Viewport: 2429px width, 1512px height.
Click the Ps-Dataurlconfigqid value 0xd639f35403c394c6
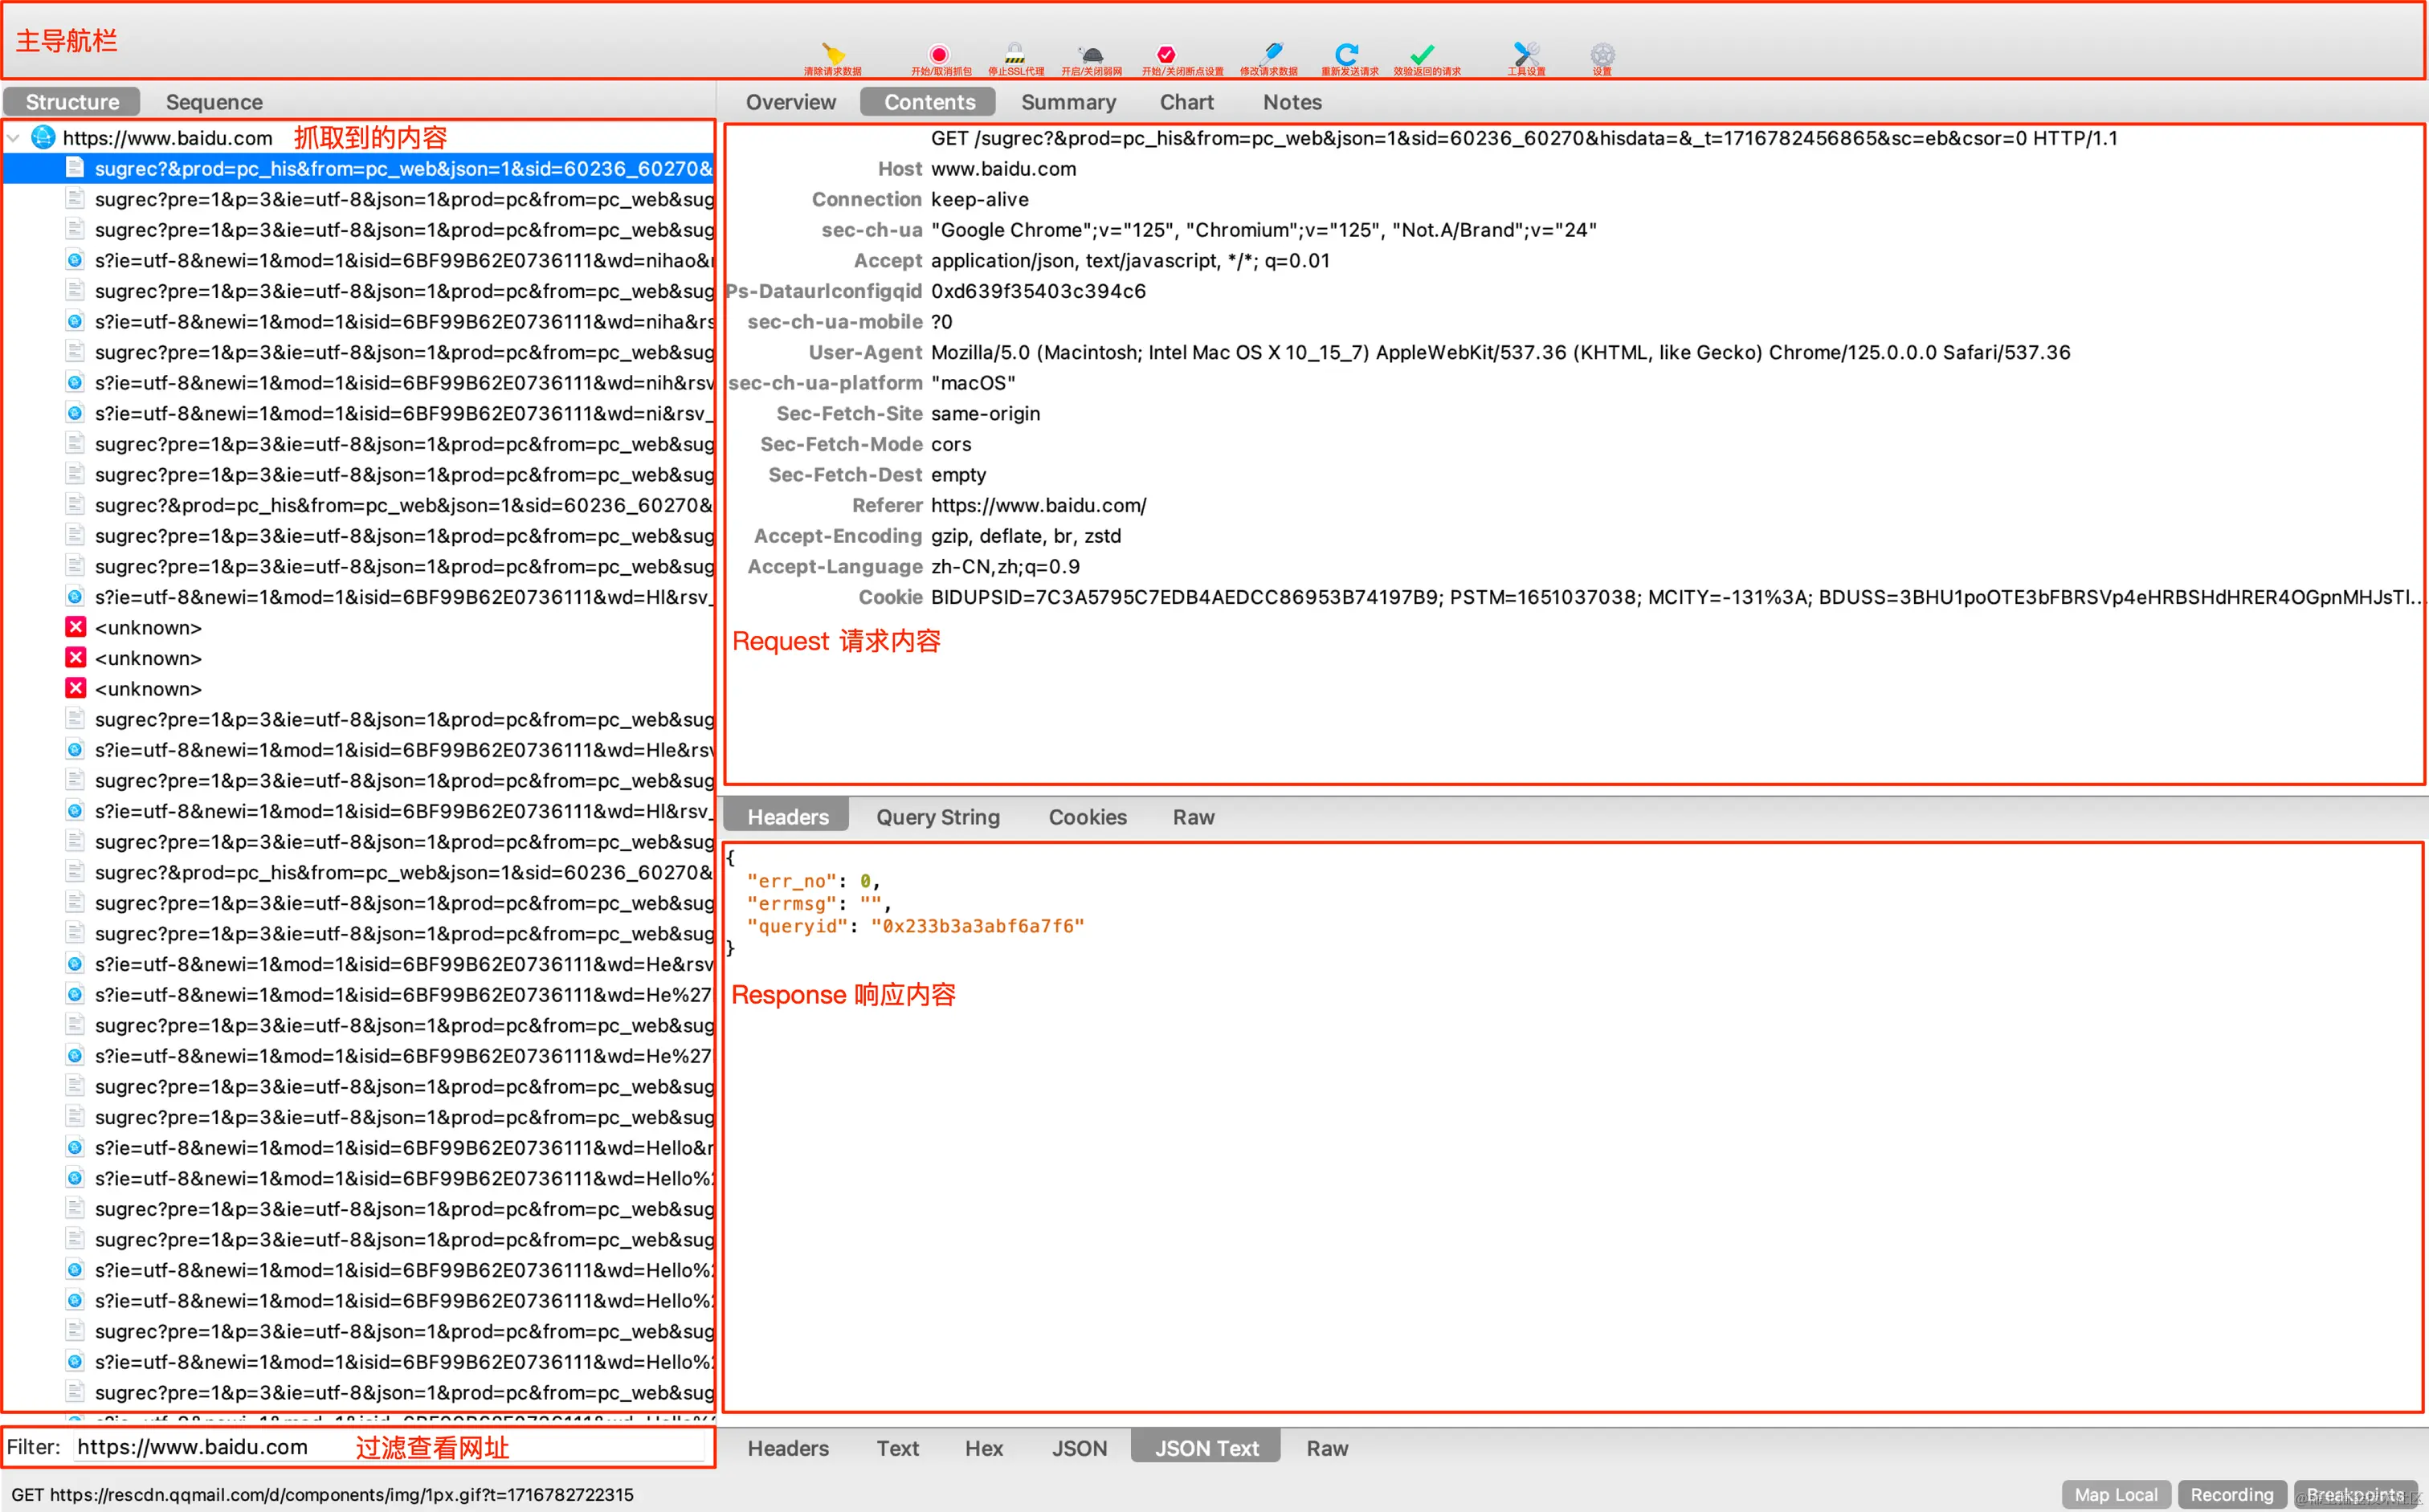pos(1039,291)
